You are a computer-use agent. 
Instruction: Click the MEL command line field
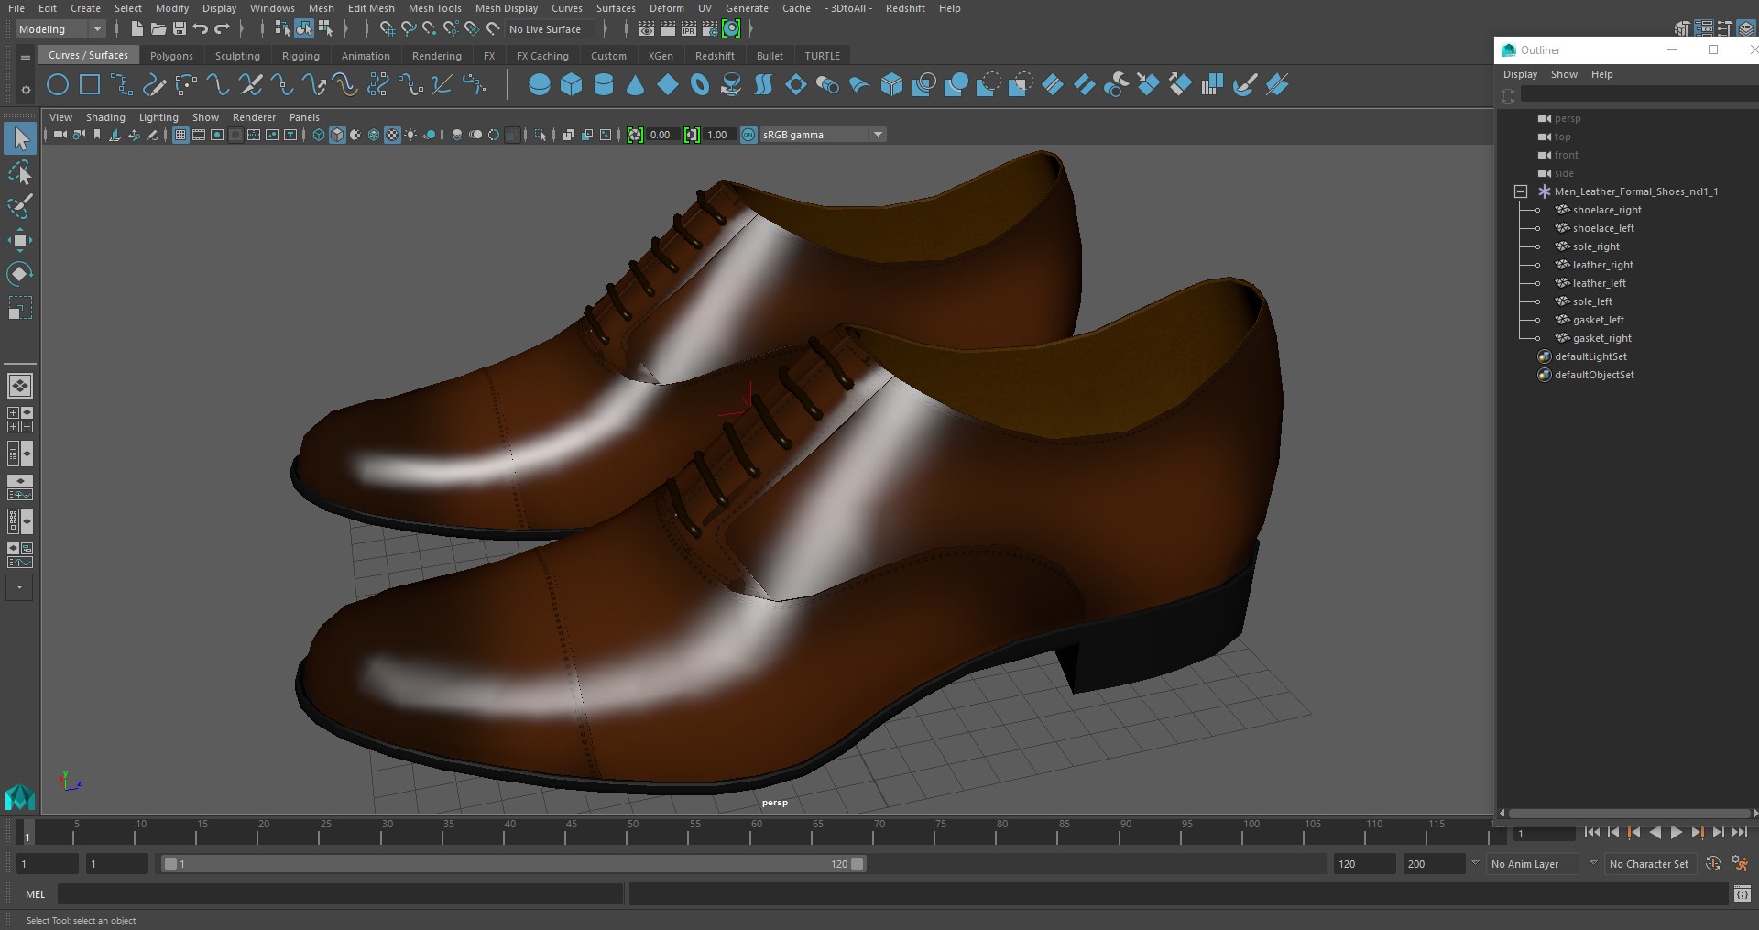coord(340,894)
